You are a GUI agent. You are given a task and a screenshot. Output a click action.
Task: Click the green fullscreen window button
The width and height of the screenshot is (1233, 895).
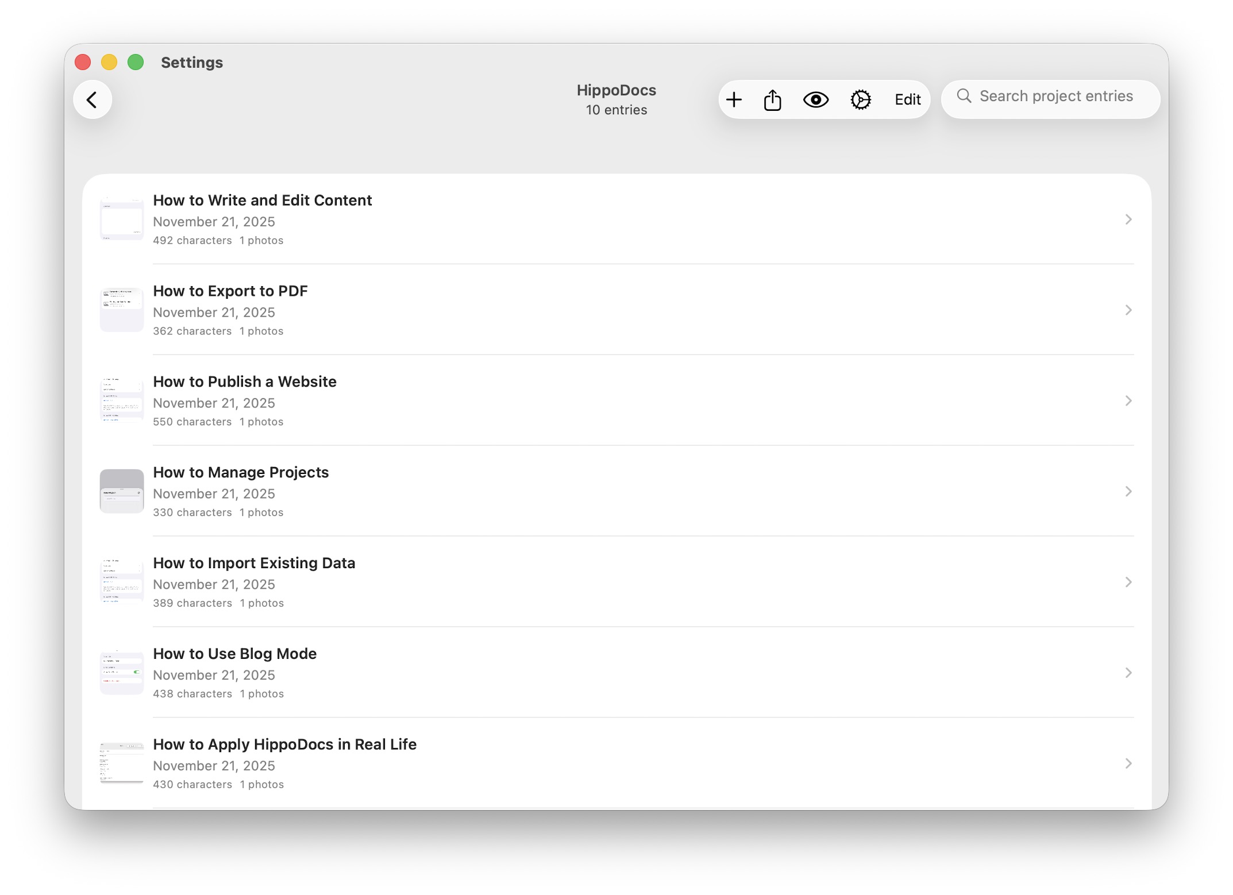(136, 62)
